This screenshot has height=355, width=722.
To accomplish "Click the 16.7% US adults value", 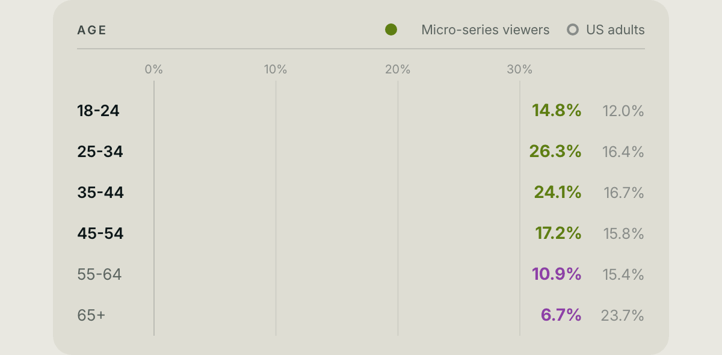I will (624, 193).
